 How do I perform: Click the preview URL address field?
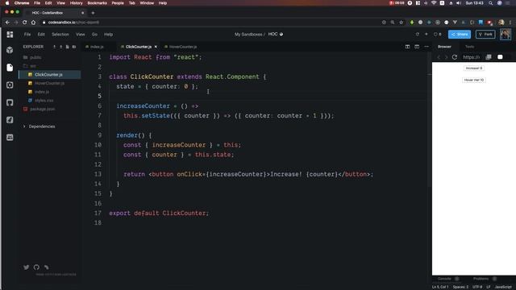[471, 57]
